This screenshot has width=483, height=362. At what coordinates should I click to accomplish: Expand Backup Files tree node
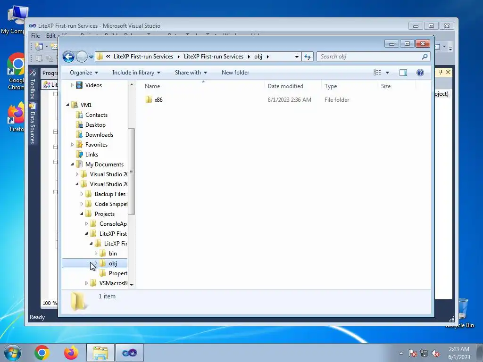click(x=82, y=194)
